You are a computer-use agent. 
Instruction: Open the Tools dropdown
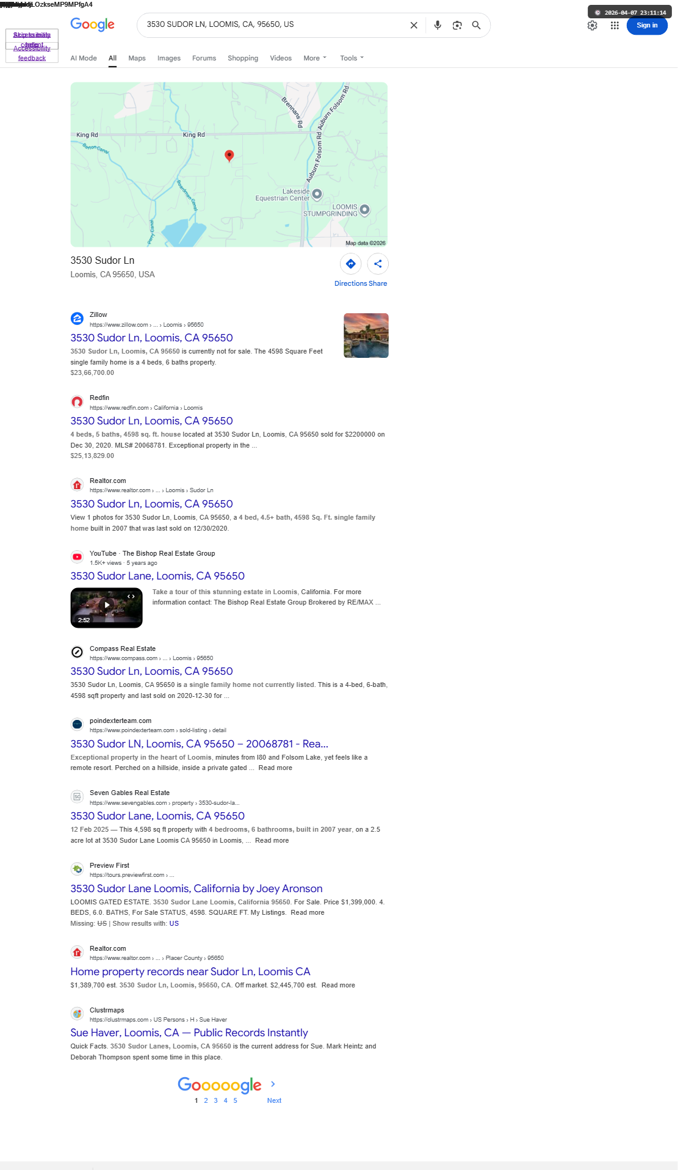click(x=352, y=58)
